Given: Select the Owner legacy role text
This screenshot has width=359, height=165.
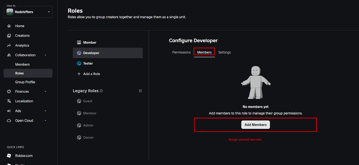Looking at the screenshot, I should [x=88, y=137].
